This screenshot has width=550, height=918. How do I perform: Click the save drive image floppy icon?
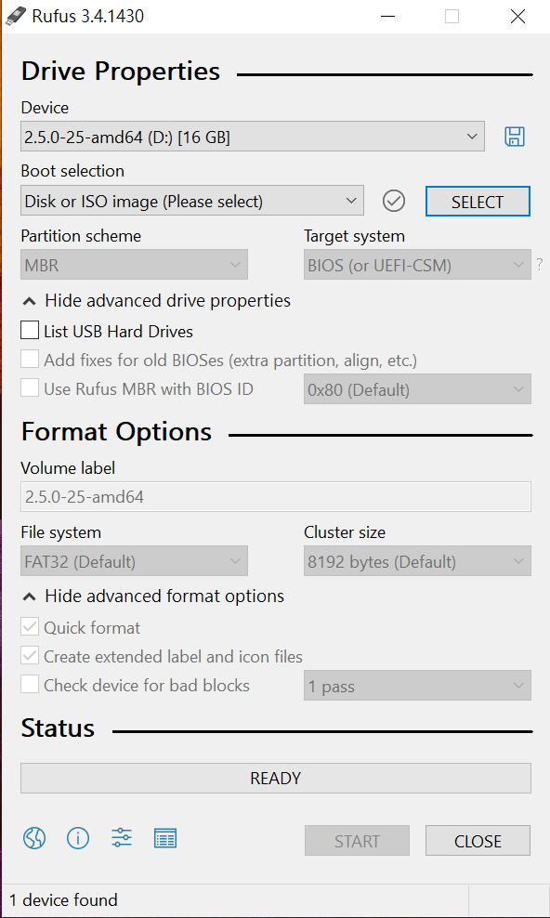pos(515,137)
